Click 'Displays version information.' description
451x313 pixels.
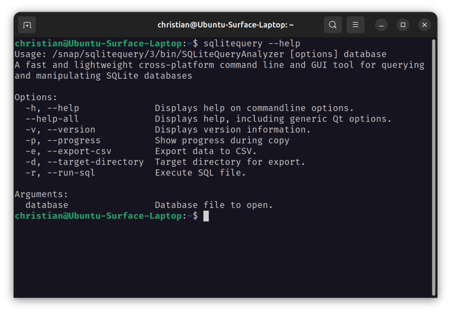233,130
